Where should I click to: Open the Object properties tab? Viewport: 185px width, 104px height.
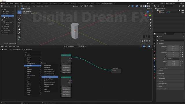point(154,58)
